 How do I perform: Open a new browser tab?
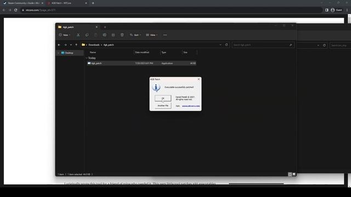click(x=93, y=3)
